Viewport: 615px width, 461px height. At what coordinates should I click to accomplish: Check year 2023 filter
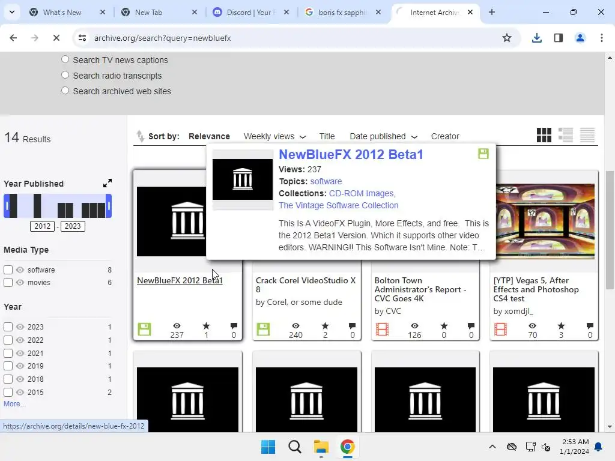(x=8, y=327)
